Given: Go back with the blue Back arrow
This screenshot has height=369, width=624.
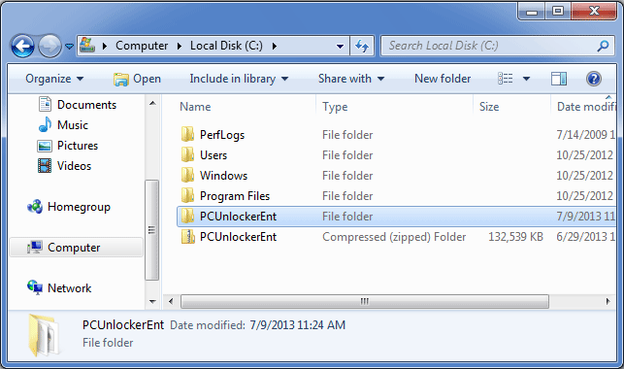Looking at the screenshot, I should 22,47.
